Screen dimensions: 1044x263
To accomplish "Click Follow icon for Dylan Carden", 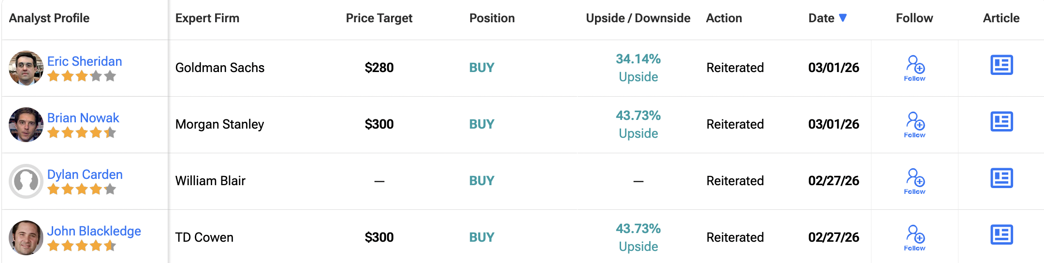I will [914, 181].
